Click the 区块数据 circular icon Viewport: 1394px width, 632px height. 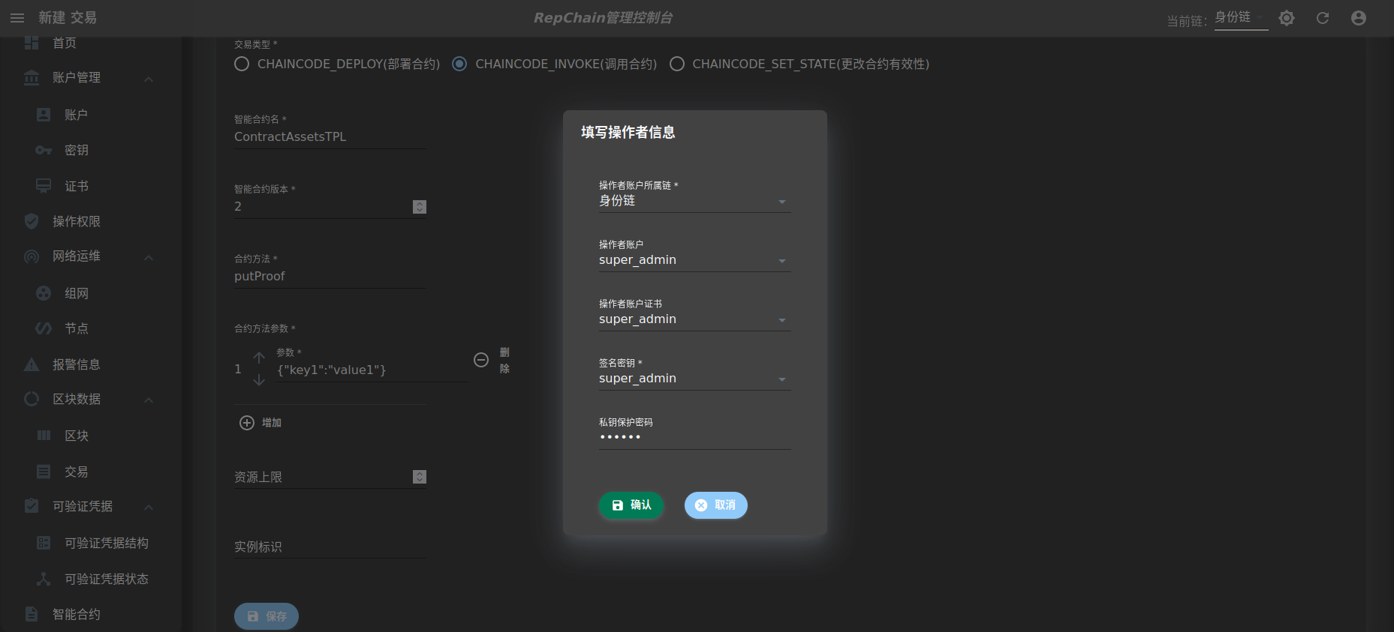pos(32,399)
